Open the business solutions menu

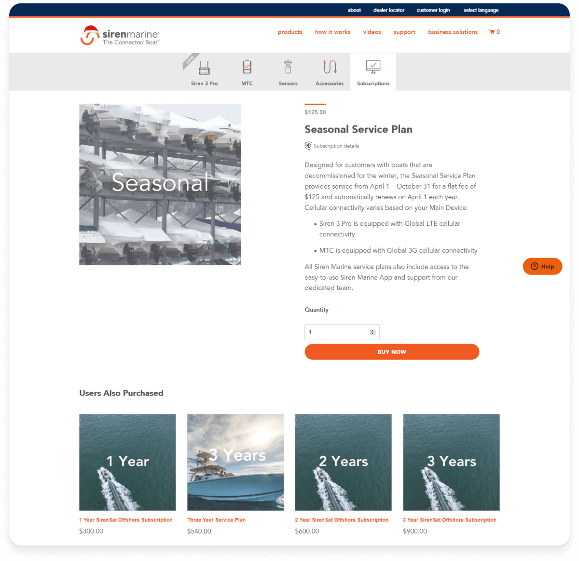coord(453,32)
